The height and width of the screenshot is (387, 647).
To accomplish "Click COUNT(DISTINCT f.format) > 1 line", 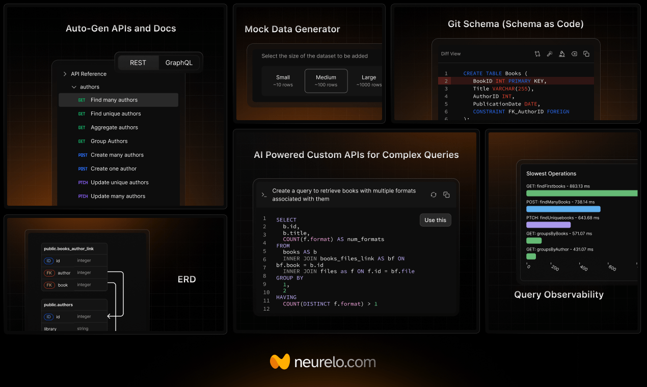I will pyautogui.click(x=330, y=304).
